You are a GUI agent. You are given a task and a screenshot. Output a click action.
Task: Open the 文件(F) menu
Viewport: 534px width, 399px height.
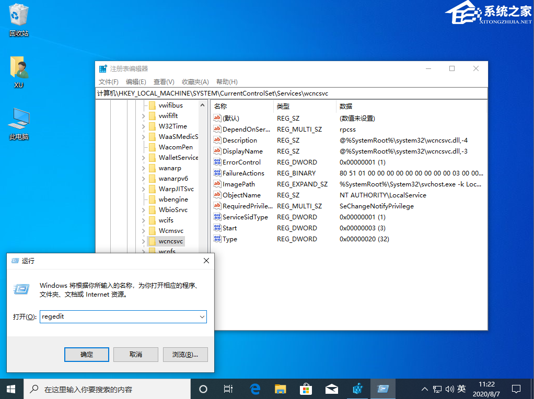109,82
